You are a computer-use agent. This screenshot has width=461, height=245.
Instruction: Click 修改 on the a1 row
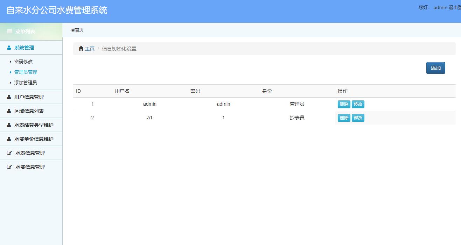click(x=358, y=118)
